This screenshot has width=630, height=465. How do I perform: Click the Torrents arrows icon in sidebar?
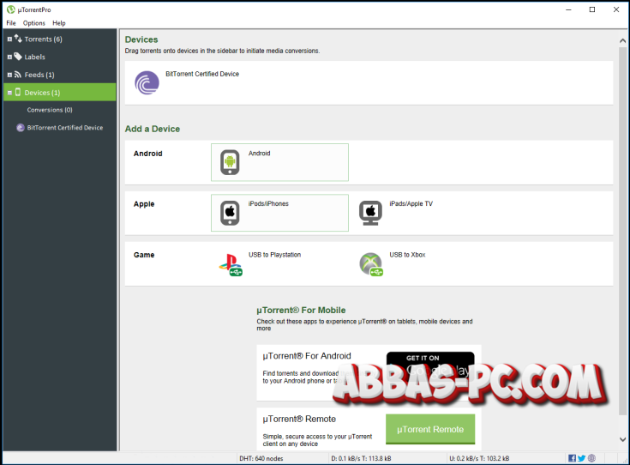click(18, 39)
